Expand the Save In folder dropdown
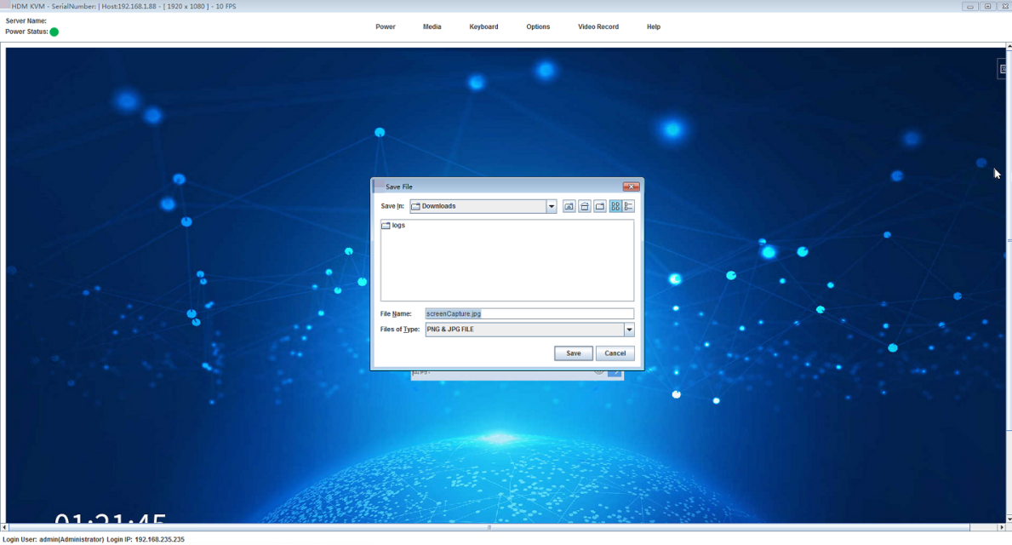The width and height of the screenshot is (1012, 545). click(x=552, y=207)
